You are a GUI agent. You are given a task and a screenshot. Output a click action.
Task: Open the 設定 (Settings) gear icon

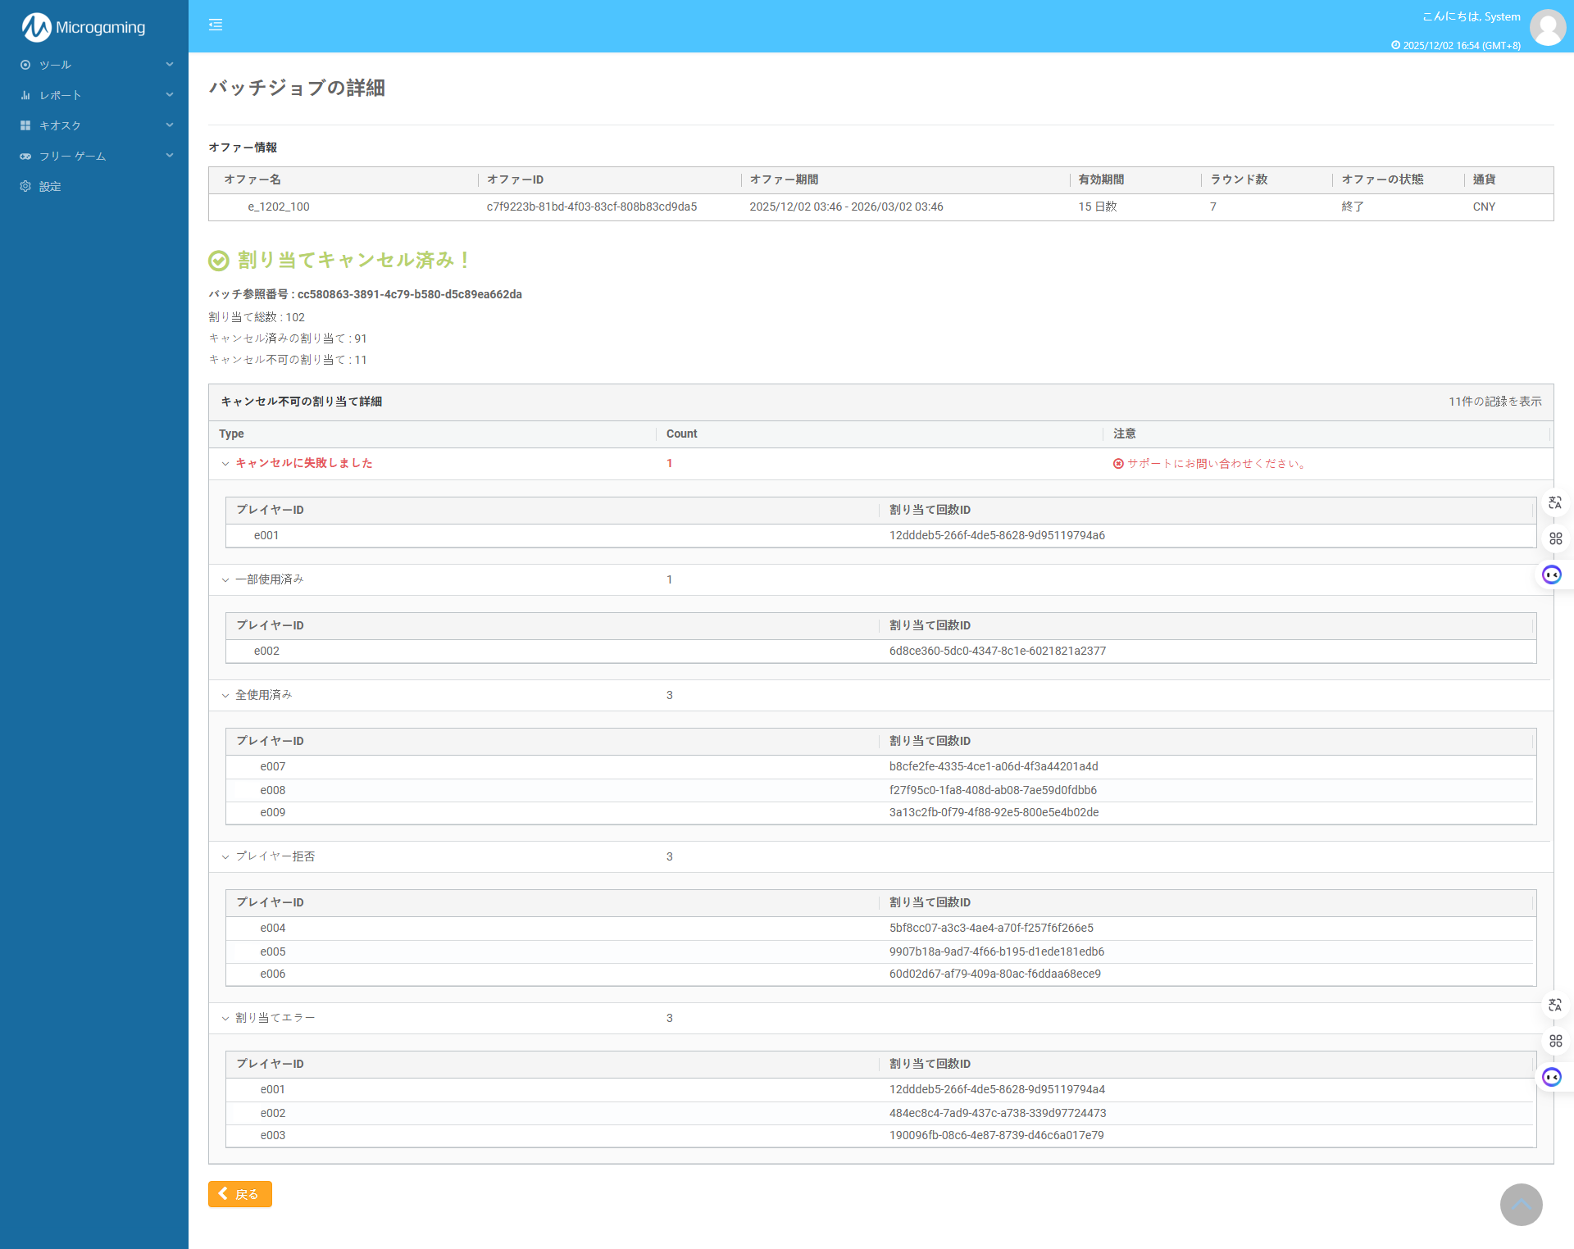[x=25, y=186]
